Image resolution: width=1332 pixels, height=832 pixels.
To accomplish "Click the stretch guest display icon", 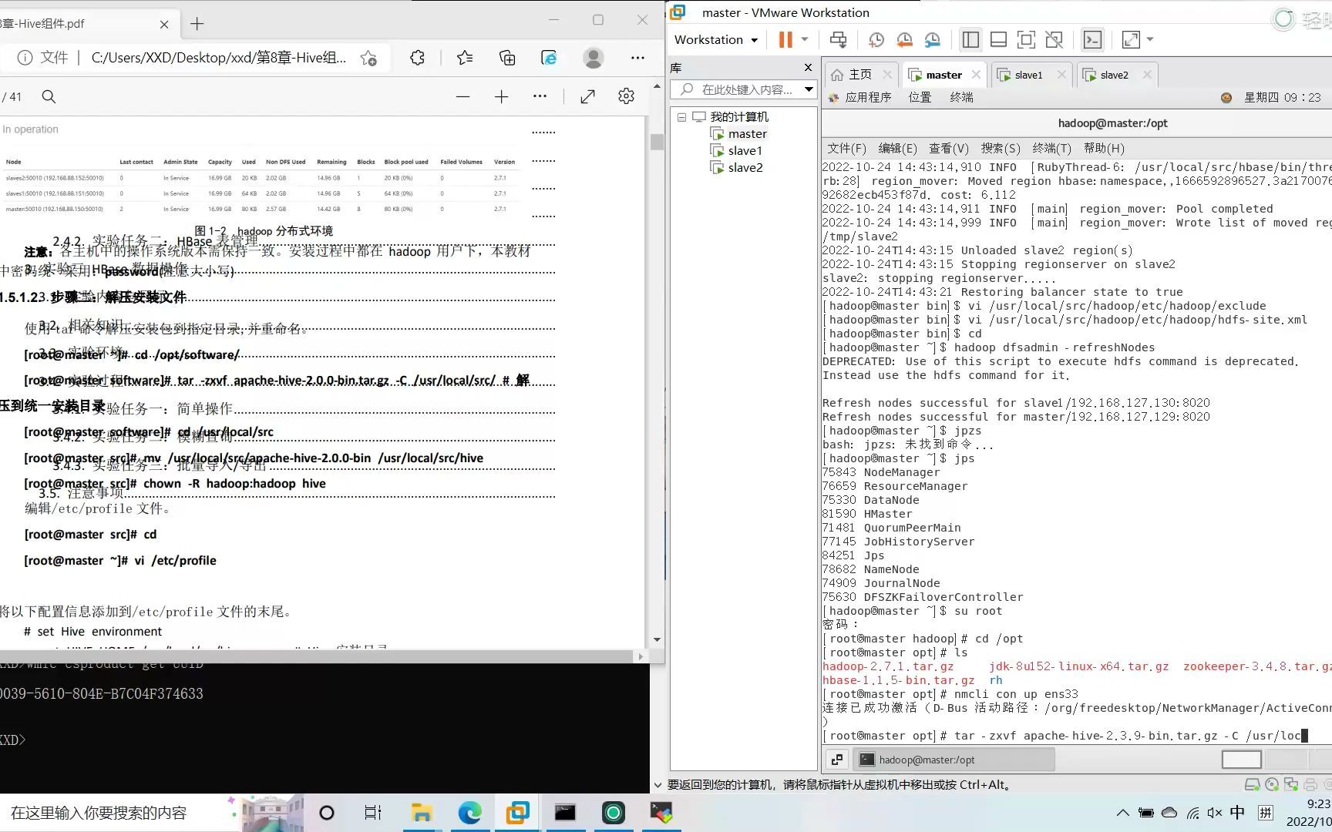I will pos(1131,39).
